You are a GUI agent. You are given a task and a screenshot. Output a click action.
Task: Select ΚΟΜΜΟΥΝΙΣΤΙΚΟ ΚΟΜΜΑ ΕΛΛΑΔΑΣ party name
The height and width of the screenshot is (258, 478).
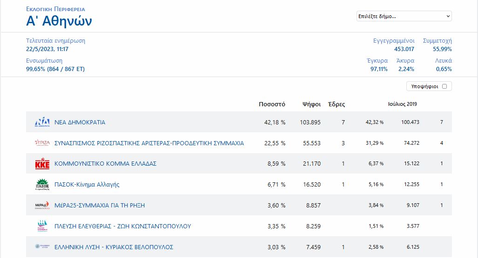tap(105, 164)
